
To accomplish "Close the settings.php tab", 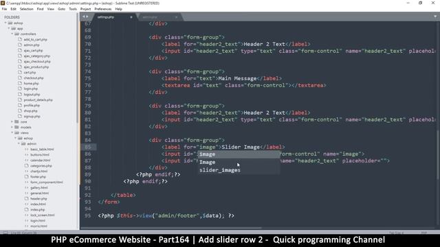I will pyautogui.click(x=131, y=17).
